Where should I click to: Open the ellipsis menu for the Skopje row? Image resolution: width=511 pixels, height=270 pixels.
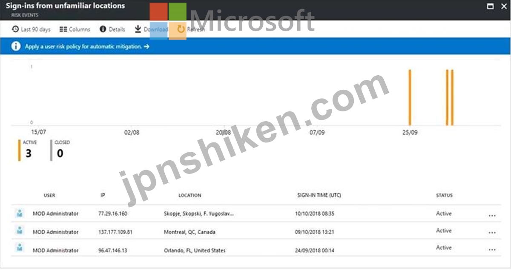tap(492, 216)
